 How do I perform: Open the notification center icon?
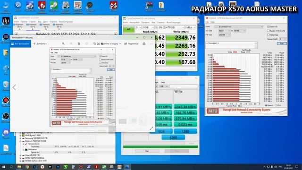click(x=297, y=167)
